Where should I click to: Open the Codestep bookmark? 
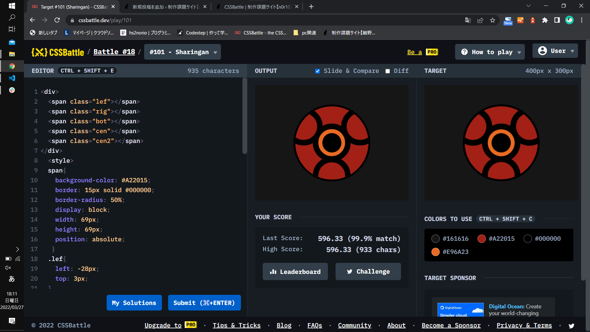click(x=203, y=33)
